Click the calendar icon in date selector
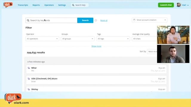 (134, 20)
